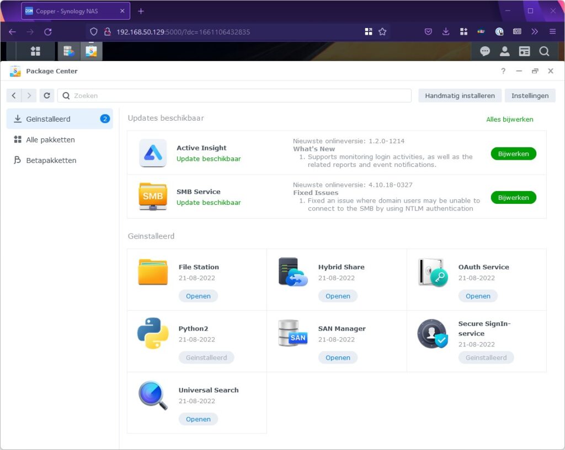Open SAN Manager with Openen button

338,357
